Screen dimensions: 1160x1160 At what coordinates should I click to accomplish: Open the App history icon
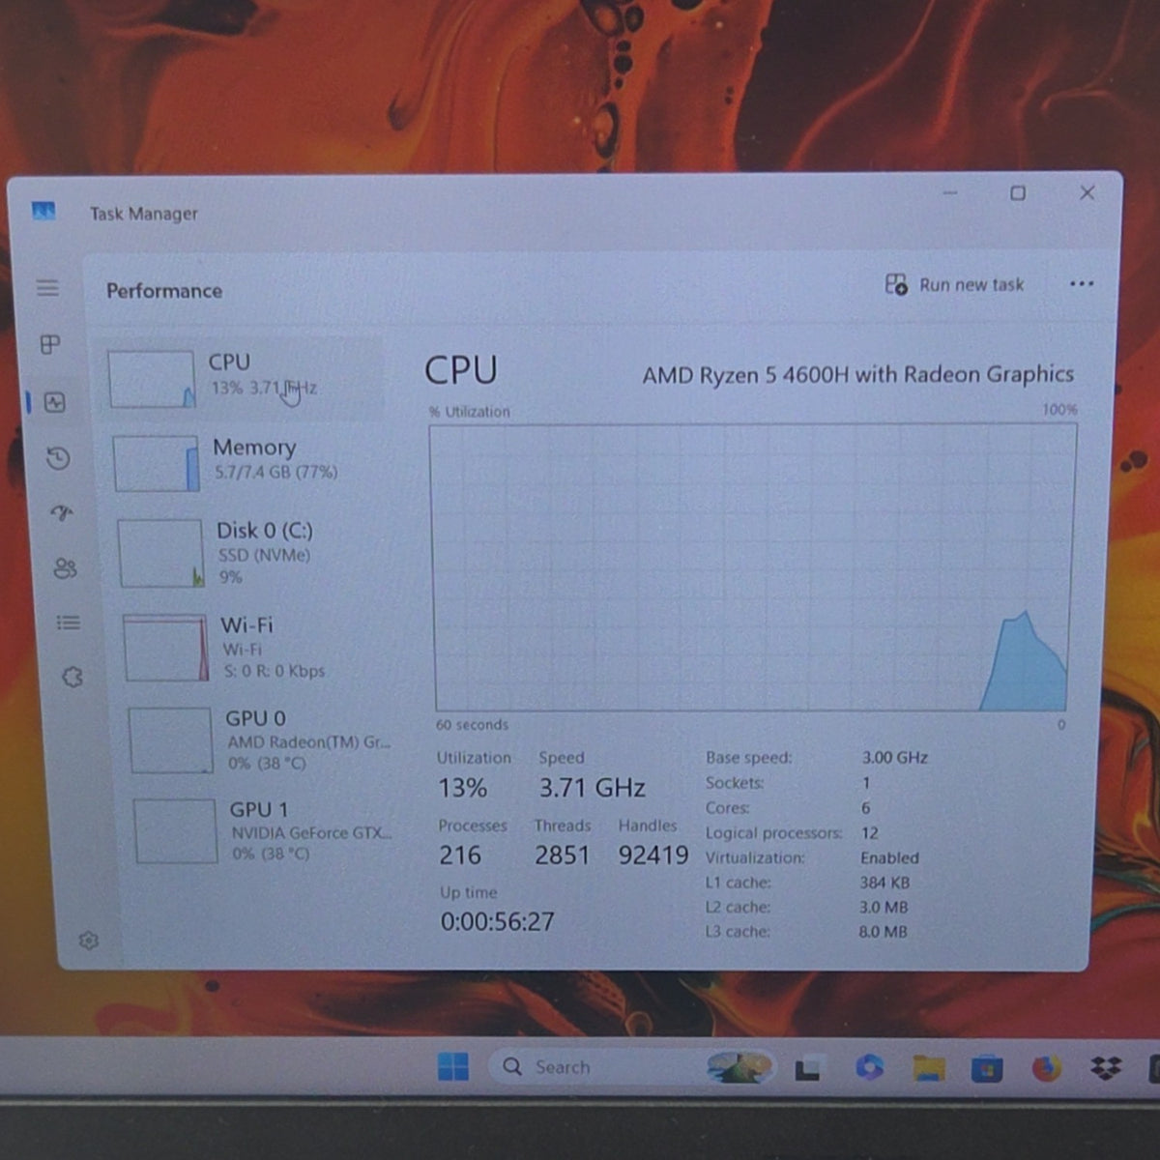click(58, 458)
